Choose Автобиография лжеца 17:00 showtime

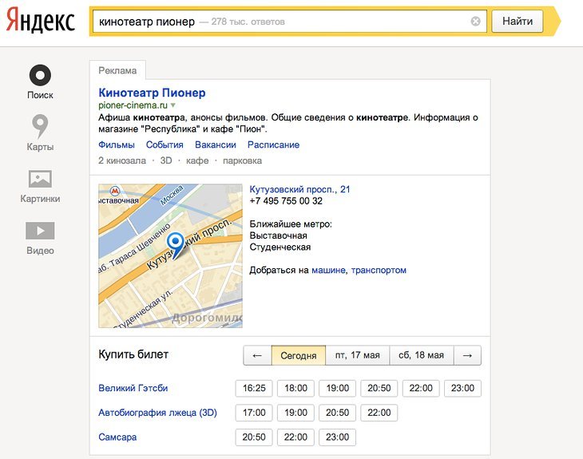click(254, 413)
